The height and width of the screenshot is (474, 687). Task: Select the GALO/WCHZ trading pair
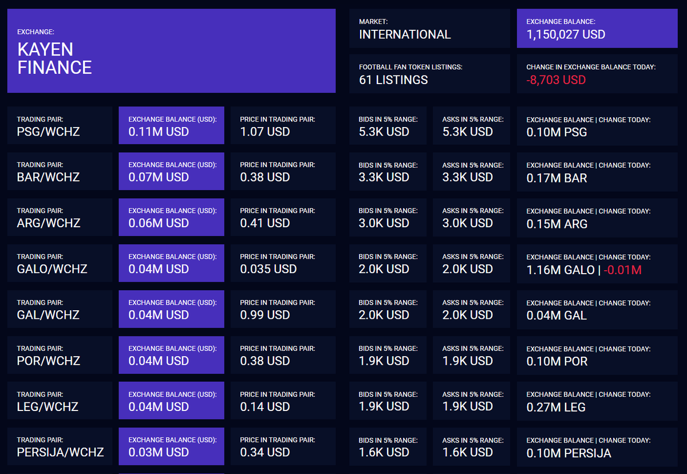60,263
